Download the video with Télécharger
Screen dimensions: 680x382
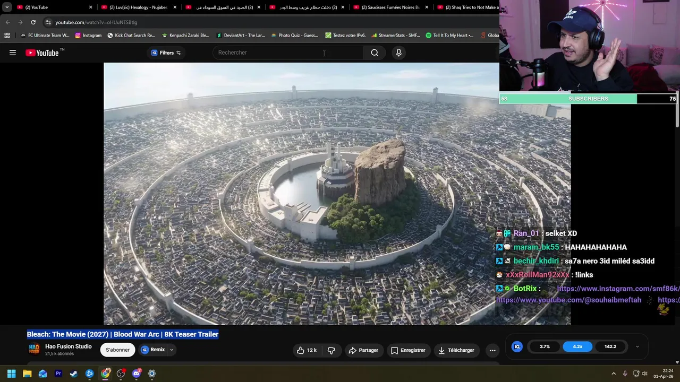tap(456, 350)
